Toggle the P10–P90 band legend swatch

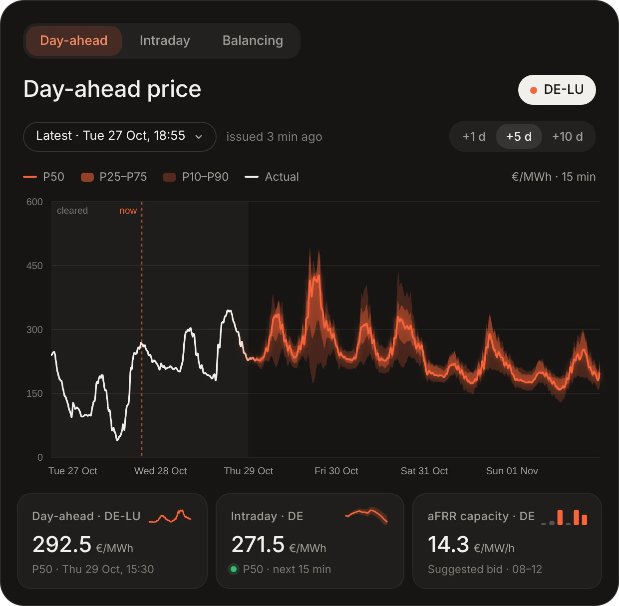169,177
